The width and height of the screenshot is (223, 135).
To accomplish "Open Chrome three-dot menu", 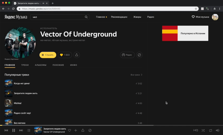I will pyautogui.click(x=220, y=9).
